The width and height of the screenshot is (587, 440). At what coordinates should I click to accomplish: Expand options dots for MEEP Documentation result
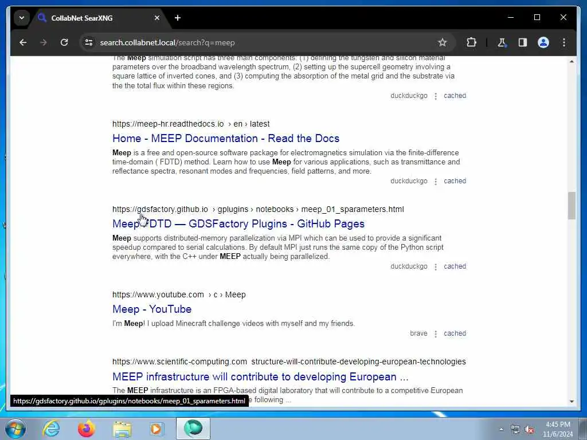click(436, 182)
